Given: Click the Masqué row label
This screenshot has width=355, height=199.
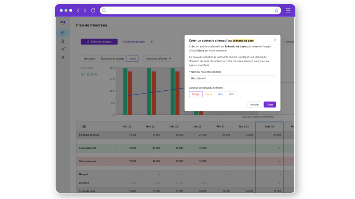Looking at the screenshot, I should tap(83, 174).
